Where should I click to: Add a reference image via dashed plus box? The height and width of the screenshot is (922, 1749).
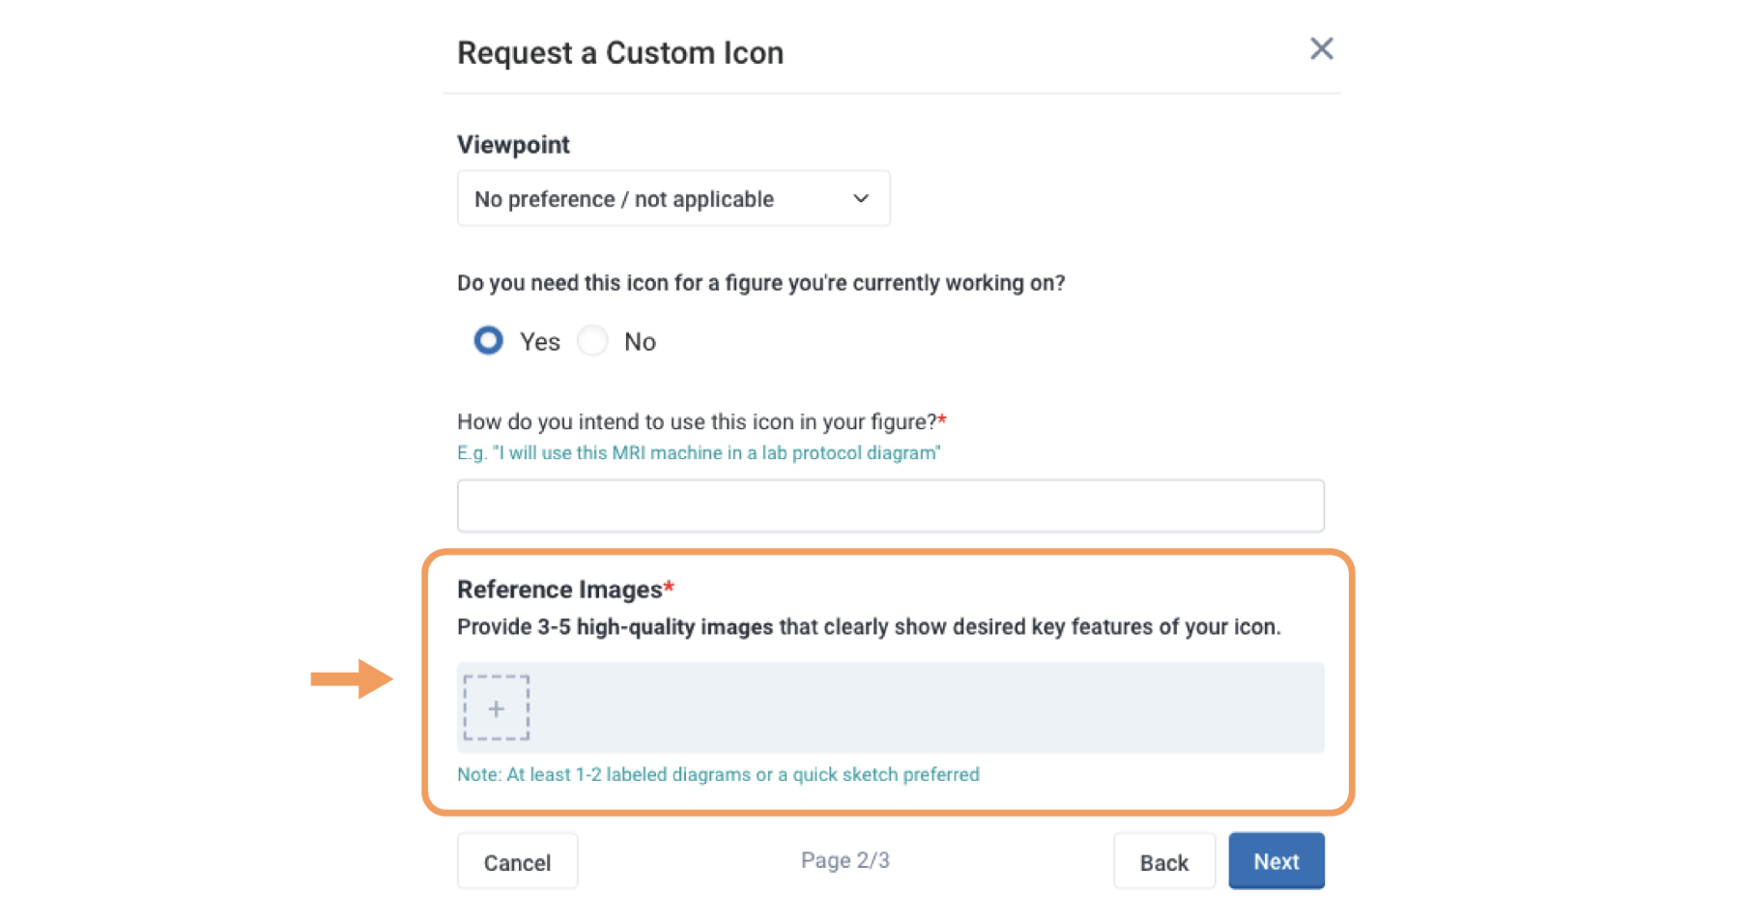coord(496,708)
